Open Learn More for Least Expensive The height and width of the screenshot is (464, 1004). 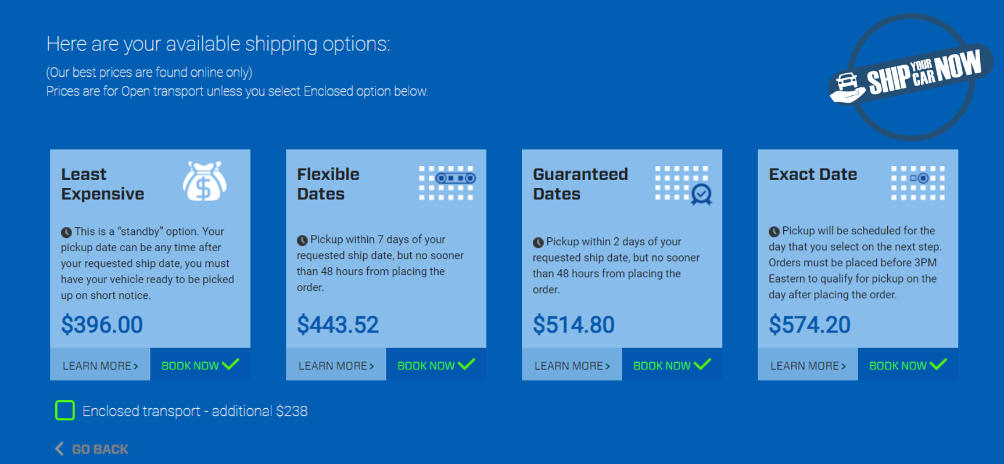click(x=100, y=365)
